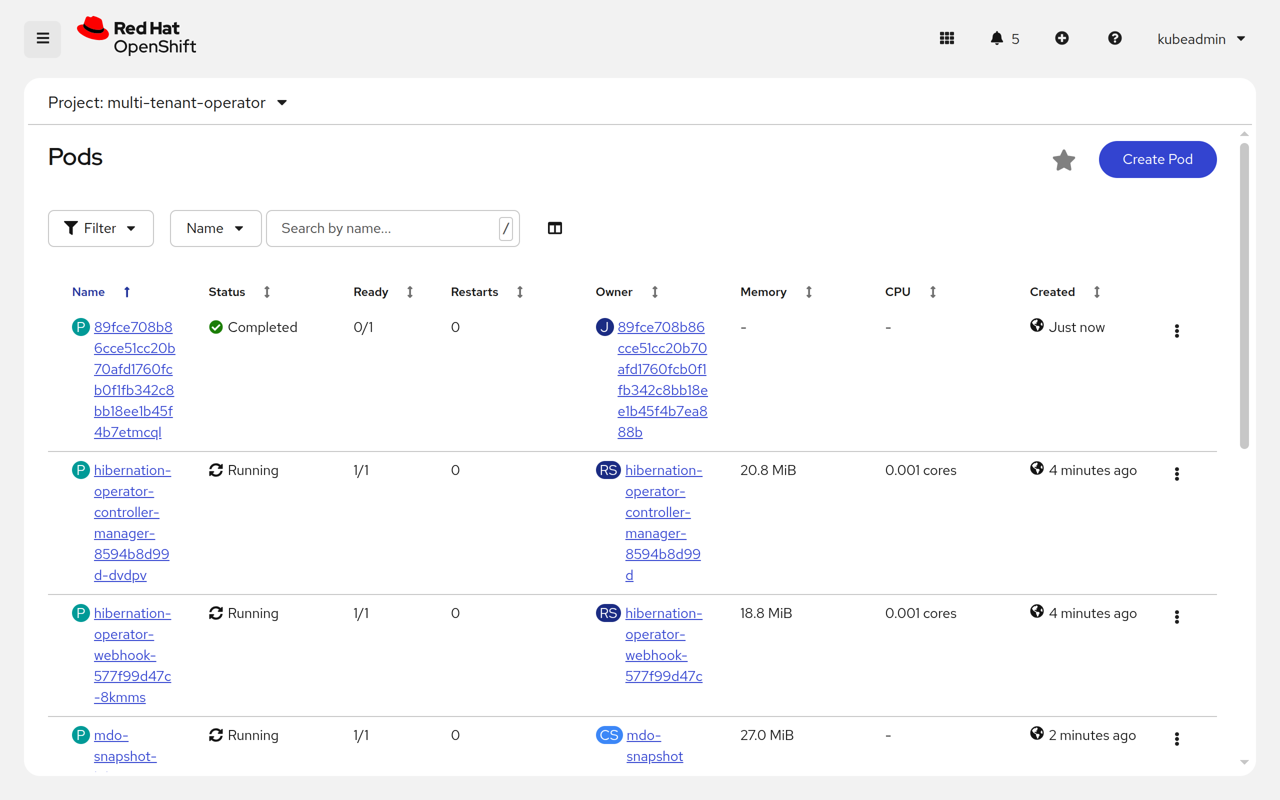Image resolution: width=1280 pixels, height=800 pixels.
Task: Open the manage columns icon
Action: 555,228
